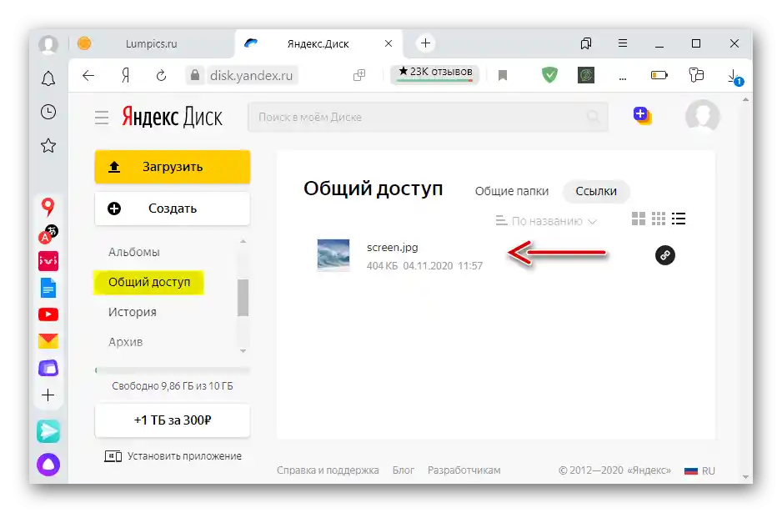
Task: Open the browser profile avatar in the sidebar
Action: [x=48, y=45]
